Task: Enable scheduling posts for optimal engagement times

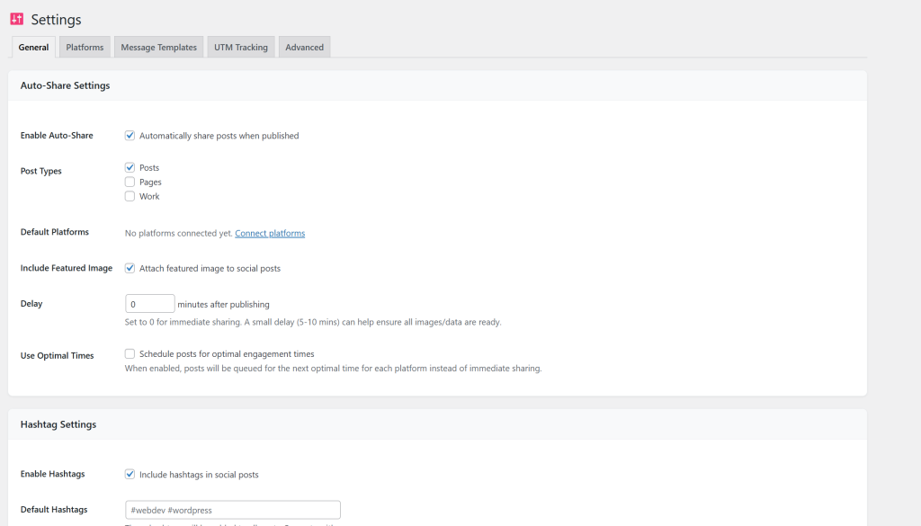Action: [x=130, y=354]
